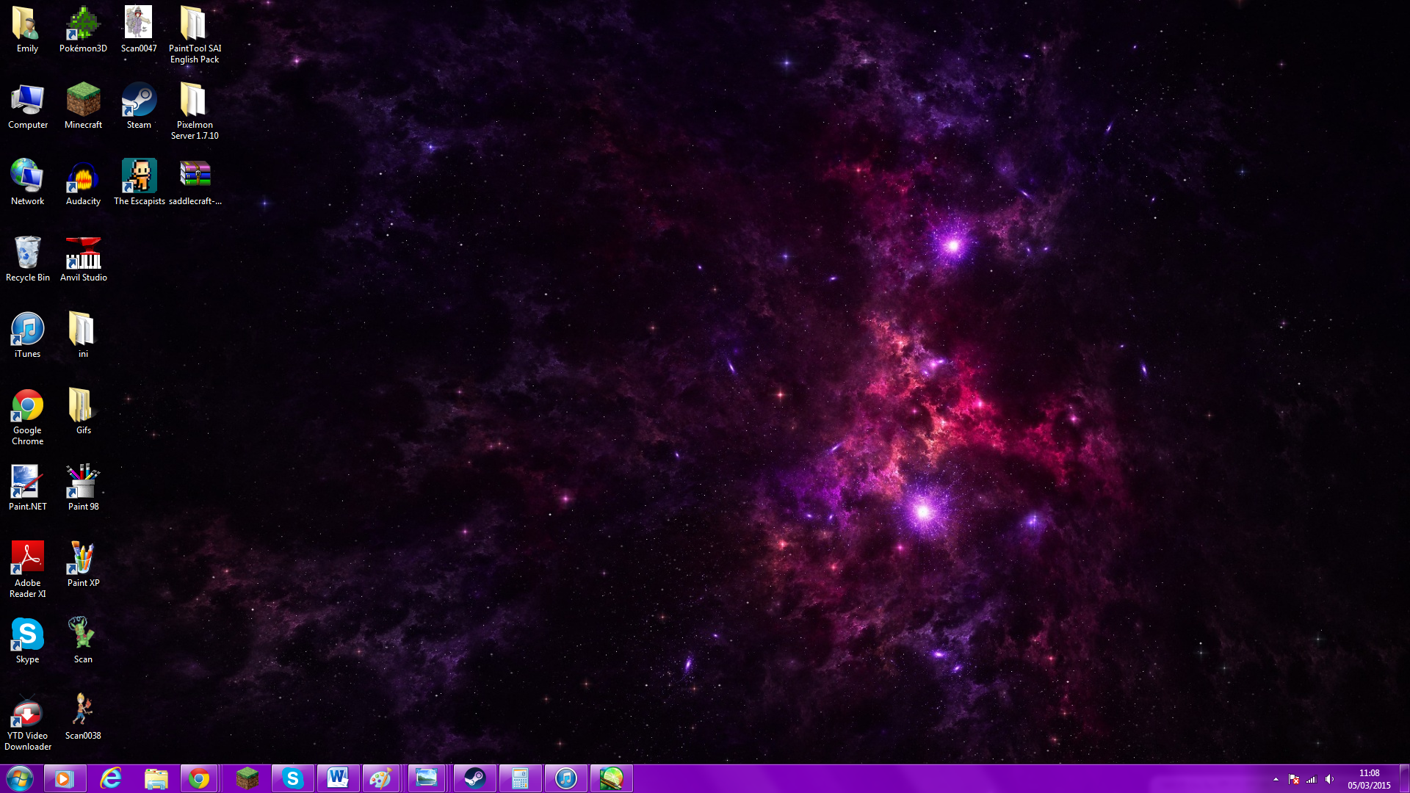Open the Network desktop icon

pos(27,182)
